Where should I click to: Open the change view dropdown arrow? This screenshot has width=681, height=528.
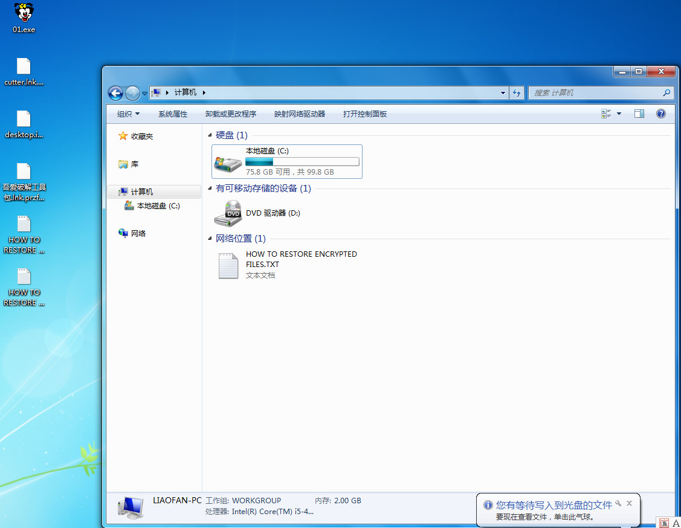[619, 114]
